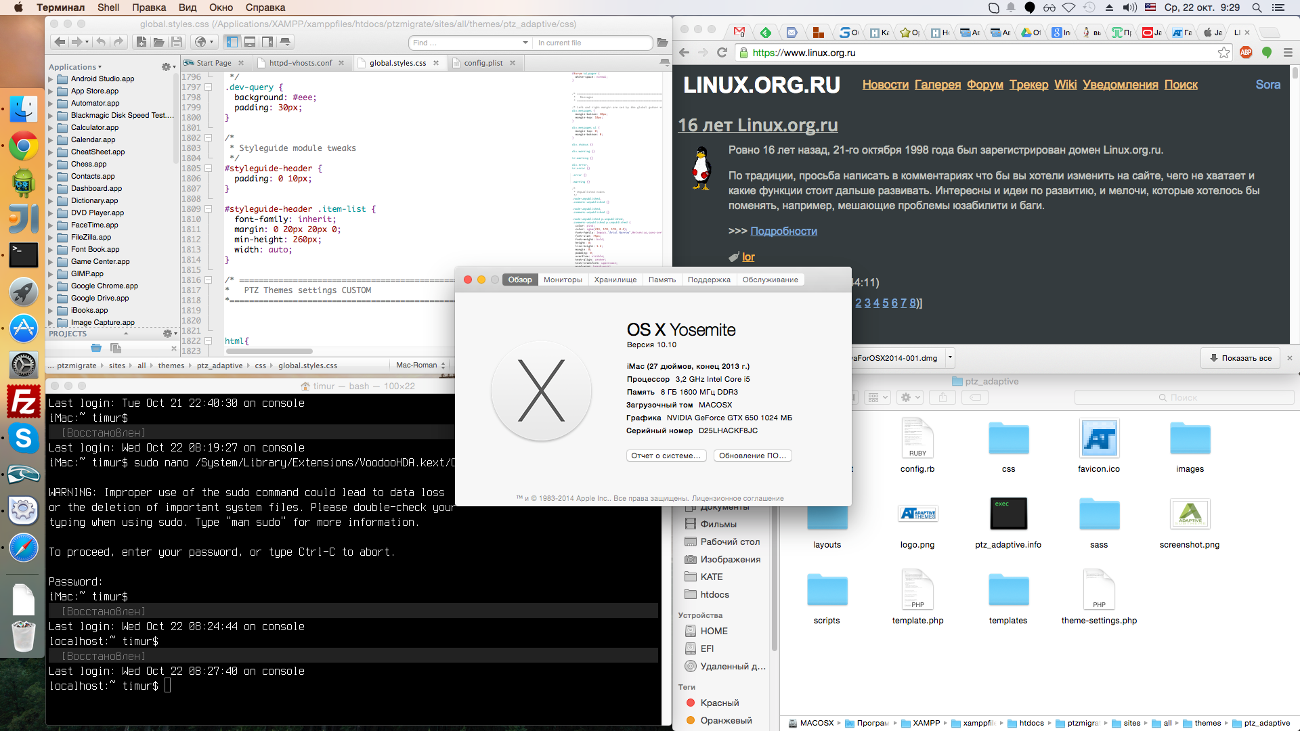Viewport: 1300px width, 731px height.
Task: Switch to httpd-vhosts.conf tab
Action: coord(301,63)
